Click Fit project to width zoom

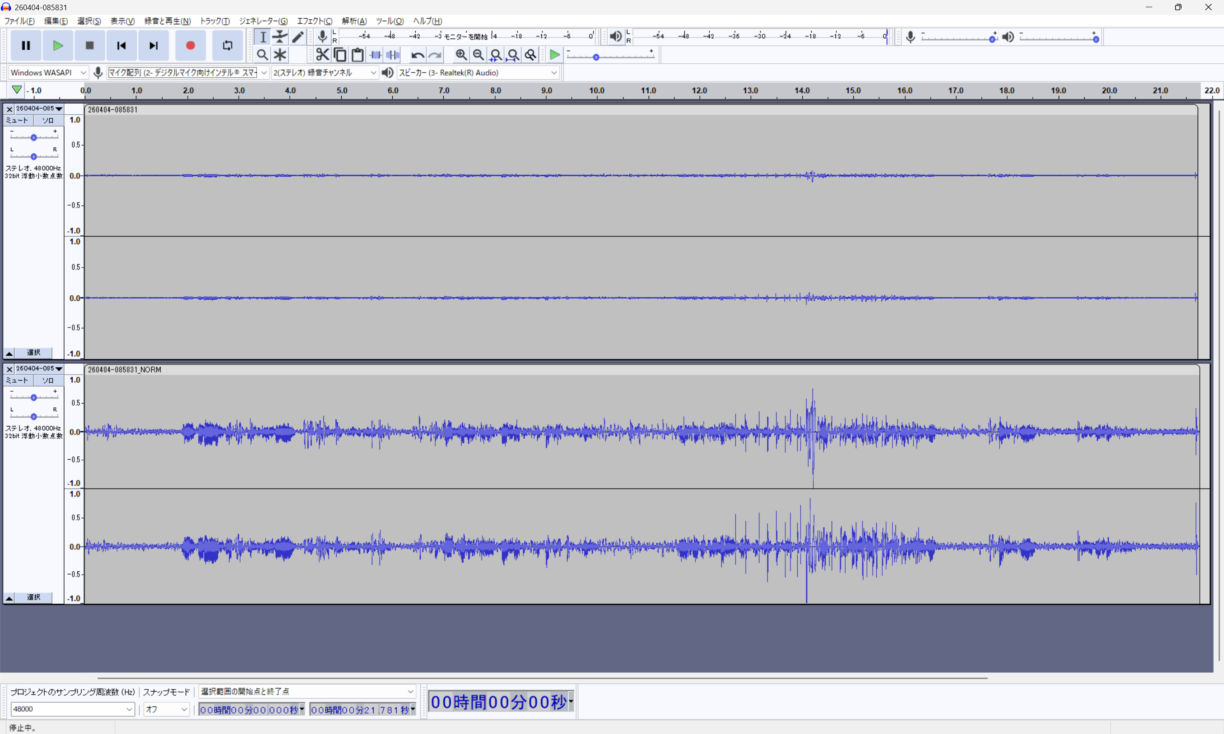(513, 55)
